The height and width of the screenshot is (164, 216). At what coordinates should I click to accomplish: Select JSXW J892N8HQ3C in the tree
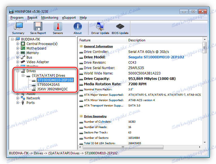click(x=52, y=89)
